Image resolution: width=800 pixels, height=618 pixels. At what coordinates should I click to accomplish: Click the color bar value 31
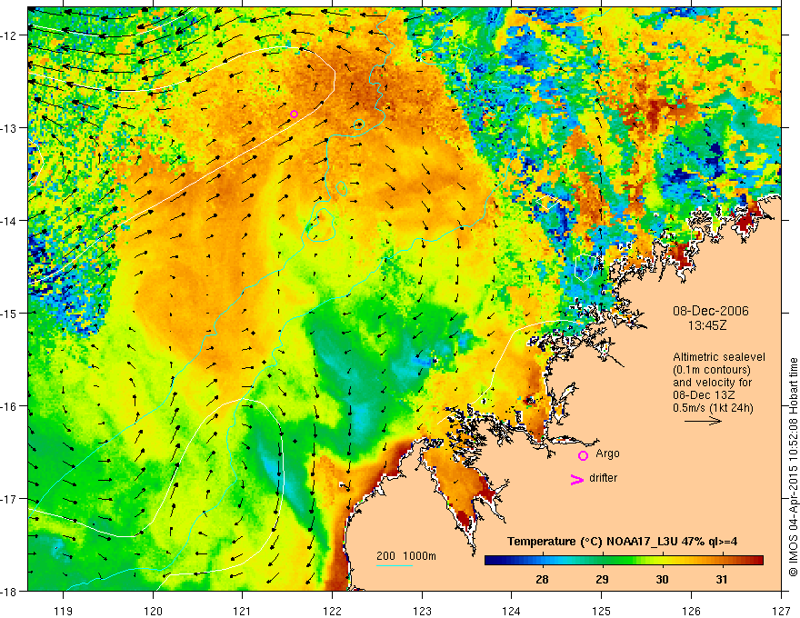pyautogui.click(x=722, y=579)
